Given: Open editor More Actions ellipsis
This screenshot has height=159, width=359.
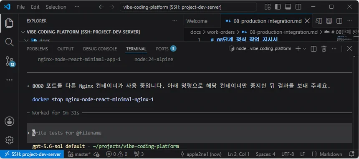Looking at the screenshot, I should pyautogui.click(x=349, y=21).
